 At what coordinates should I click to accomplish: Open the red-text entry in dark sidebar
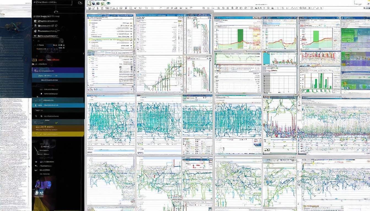[49, 59]
